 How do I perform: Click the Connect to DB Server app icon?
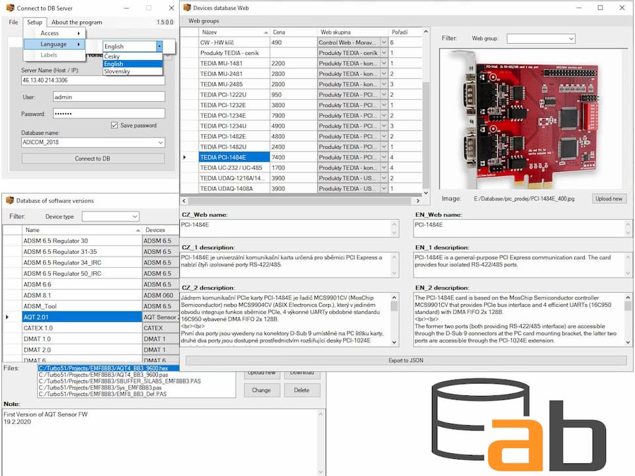[x=10, y=8]
